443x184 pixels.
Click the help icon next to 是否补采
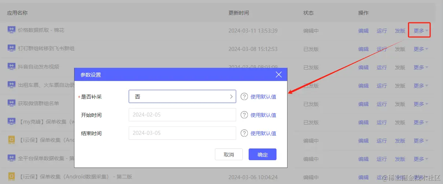pos(244,96)
